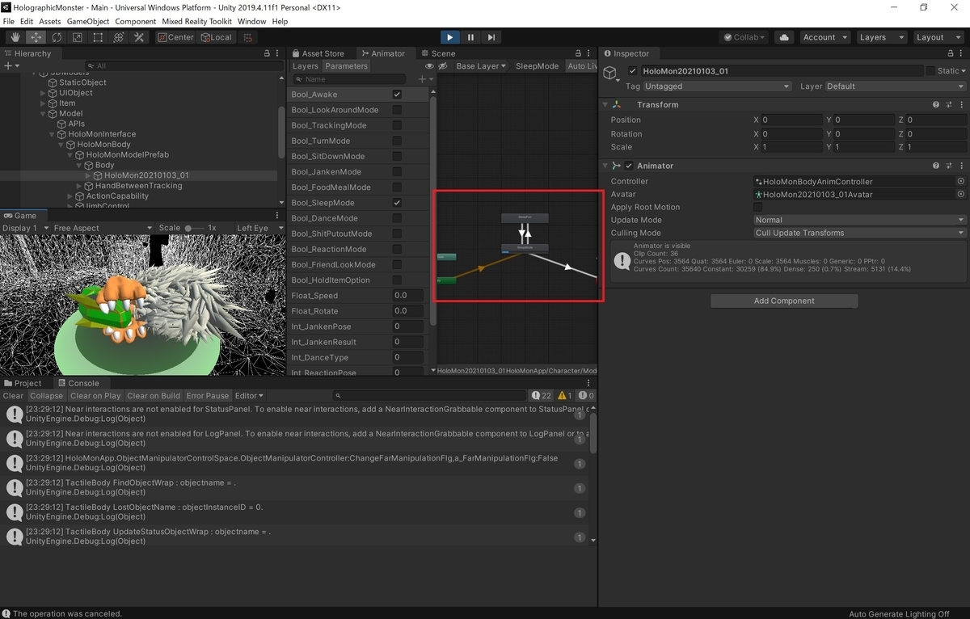
Task: Open the Avatar object picker
Action: (x=960, y=195)
